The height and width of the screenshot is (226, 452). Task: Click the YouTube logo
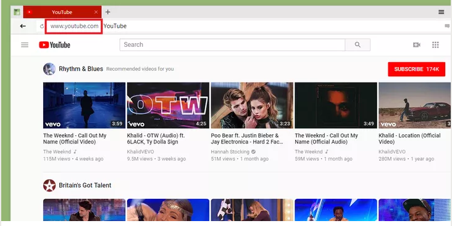[x=55, y=45]
